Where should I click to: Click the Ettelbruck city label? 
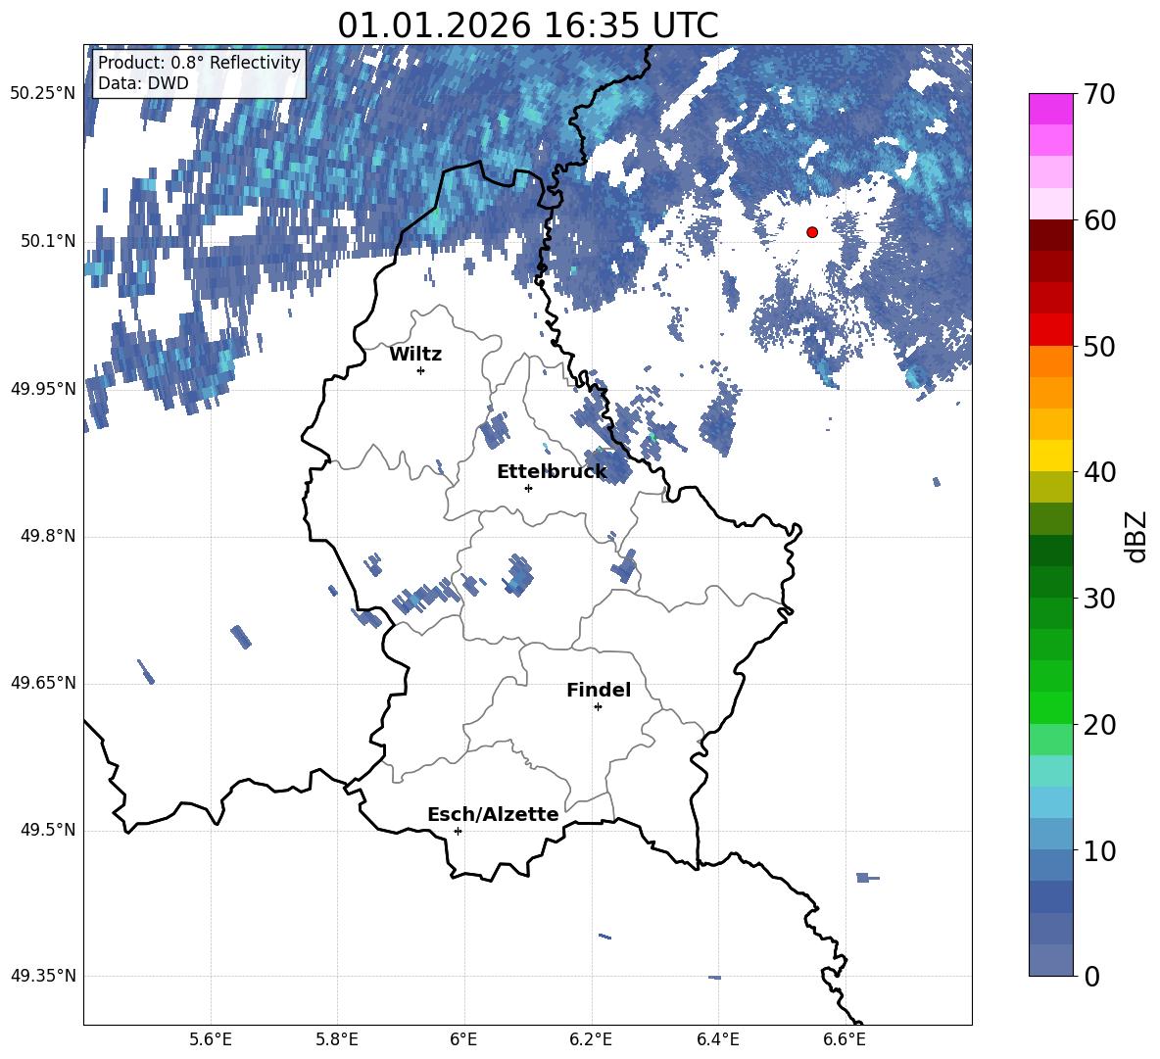(552, 471)
